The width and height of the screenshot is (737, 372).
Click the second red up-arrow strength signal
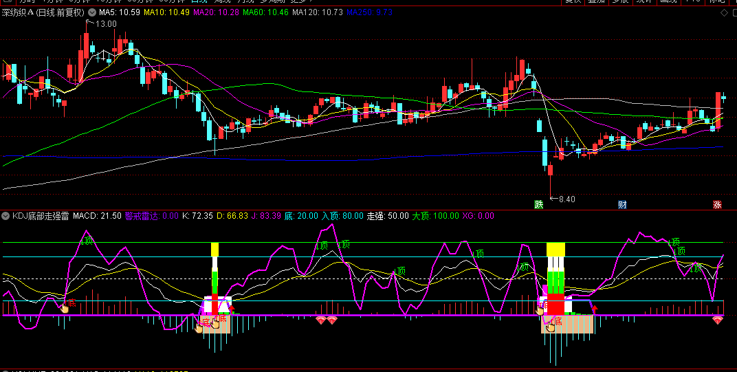594,309
